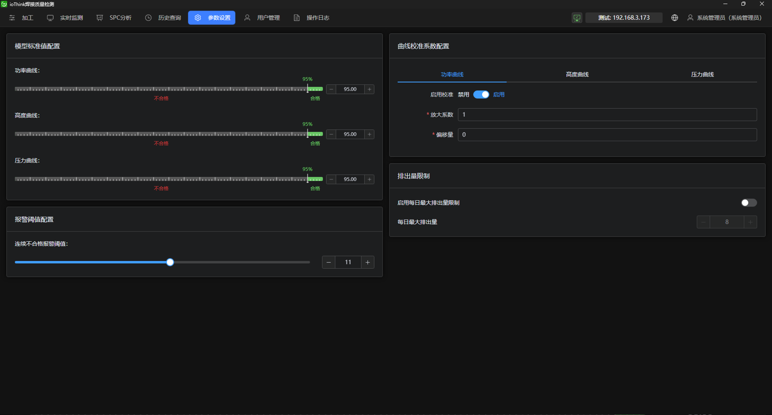Click the 高度曲线 threshold slider handle
Image resolution: width=772 pixels, height=415 pixels.
tap(307, 134)
